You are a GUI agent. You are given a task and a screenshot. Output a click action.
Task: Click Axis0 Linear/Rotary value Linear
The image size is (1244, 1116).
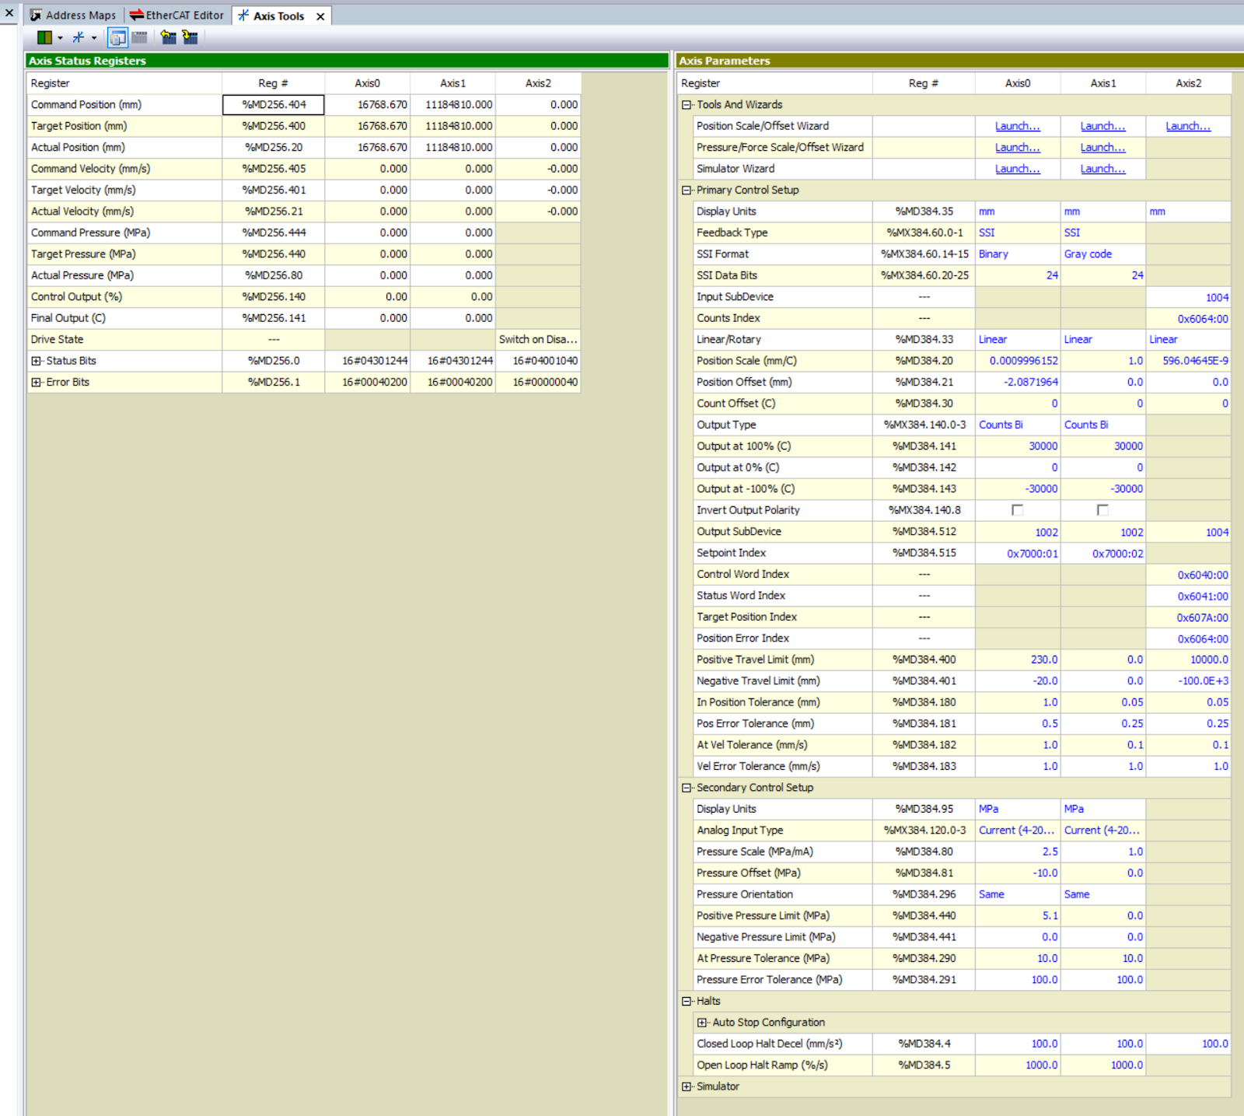(x=1018, y=340)
